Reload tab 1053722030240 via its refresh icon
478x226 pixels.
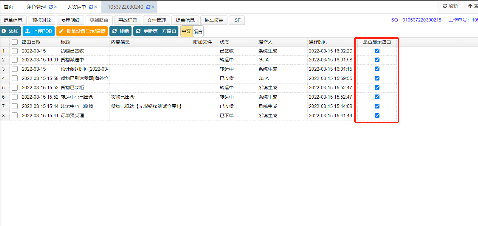(x=148, y=7)
